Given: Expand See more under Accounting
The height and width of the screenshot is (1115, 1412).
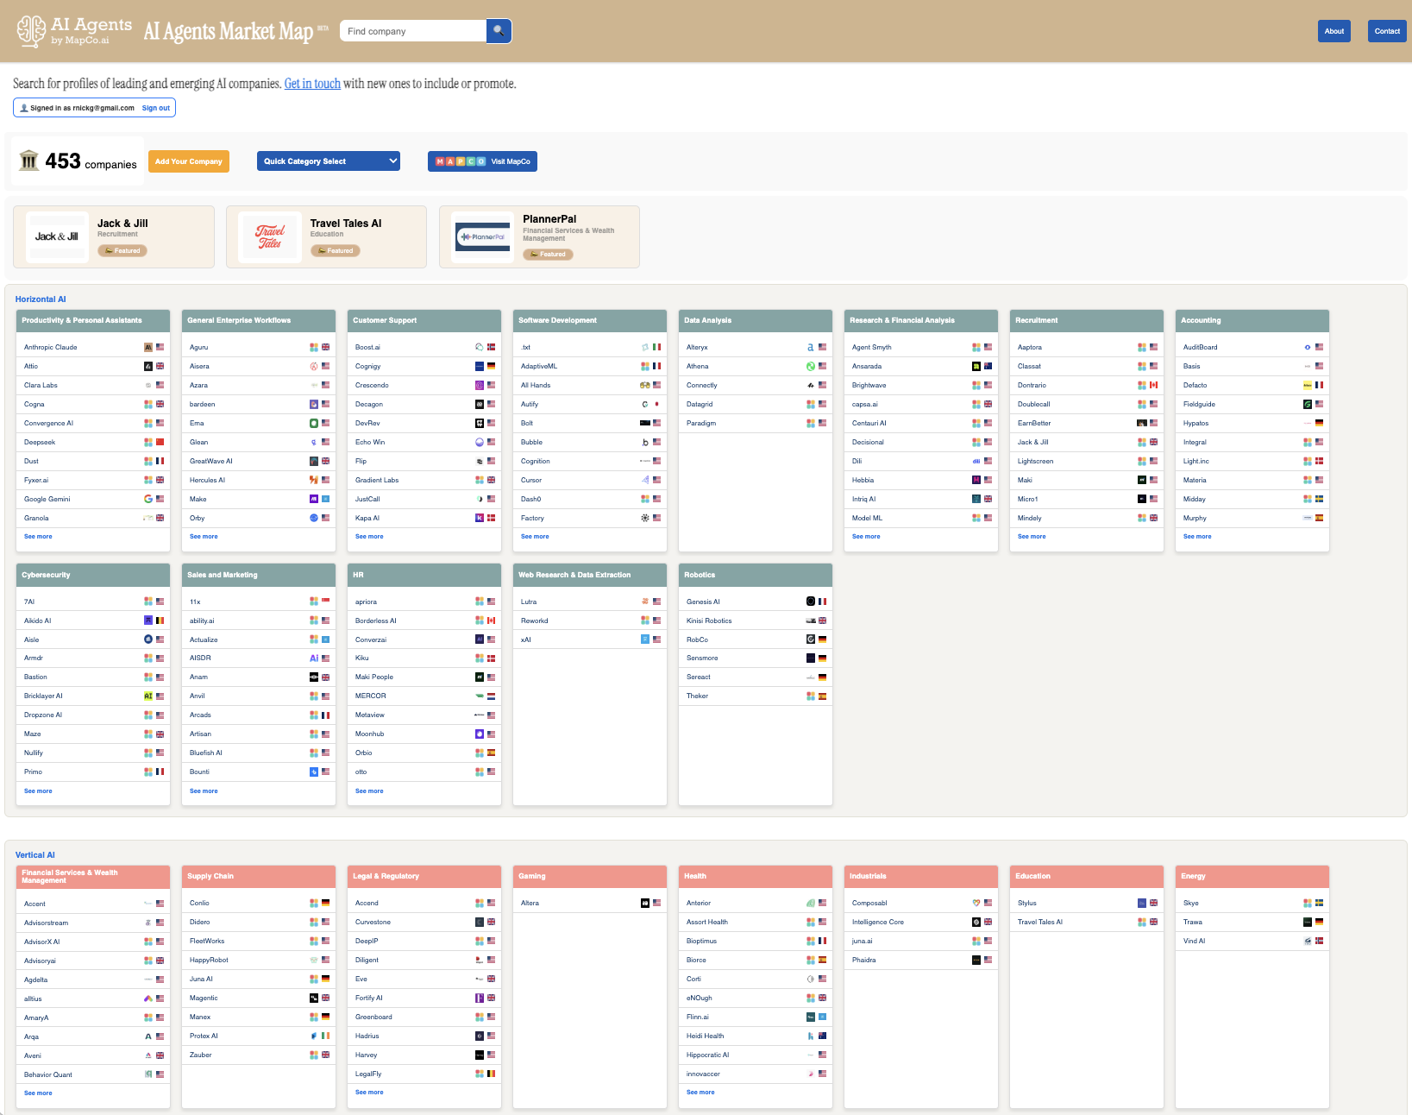Looking at the screenshot, I should coord(1197,537).
